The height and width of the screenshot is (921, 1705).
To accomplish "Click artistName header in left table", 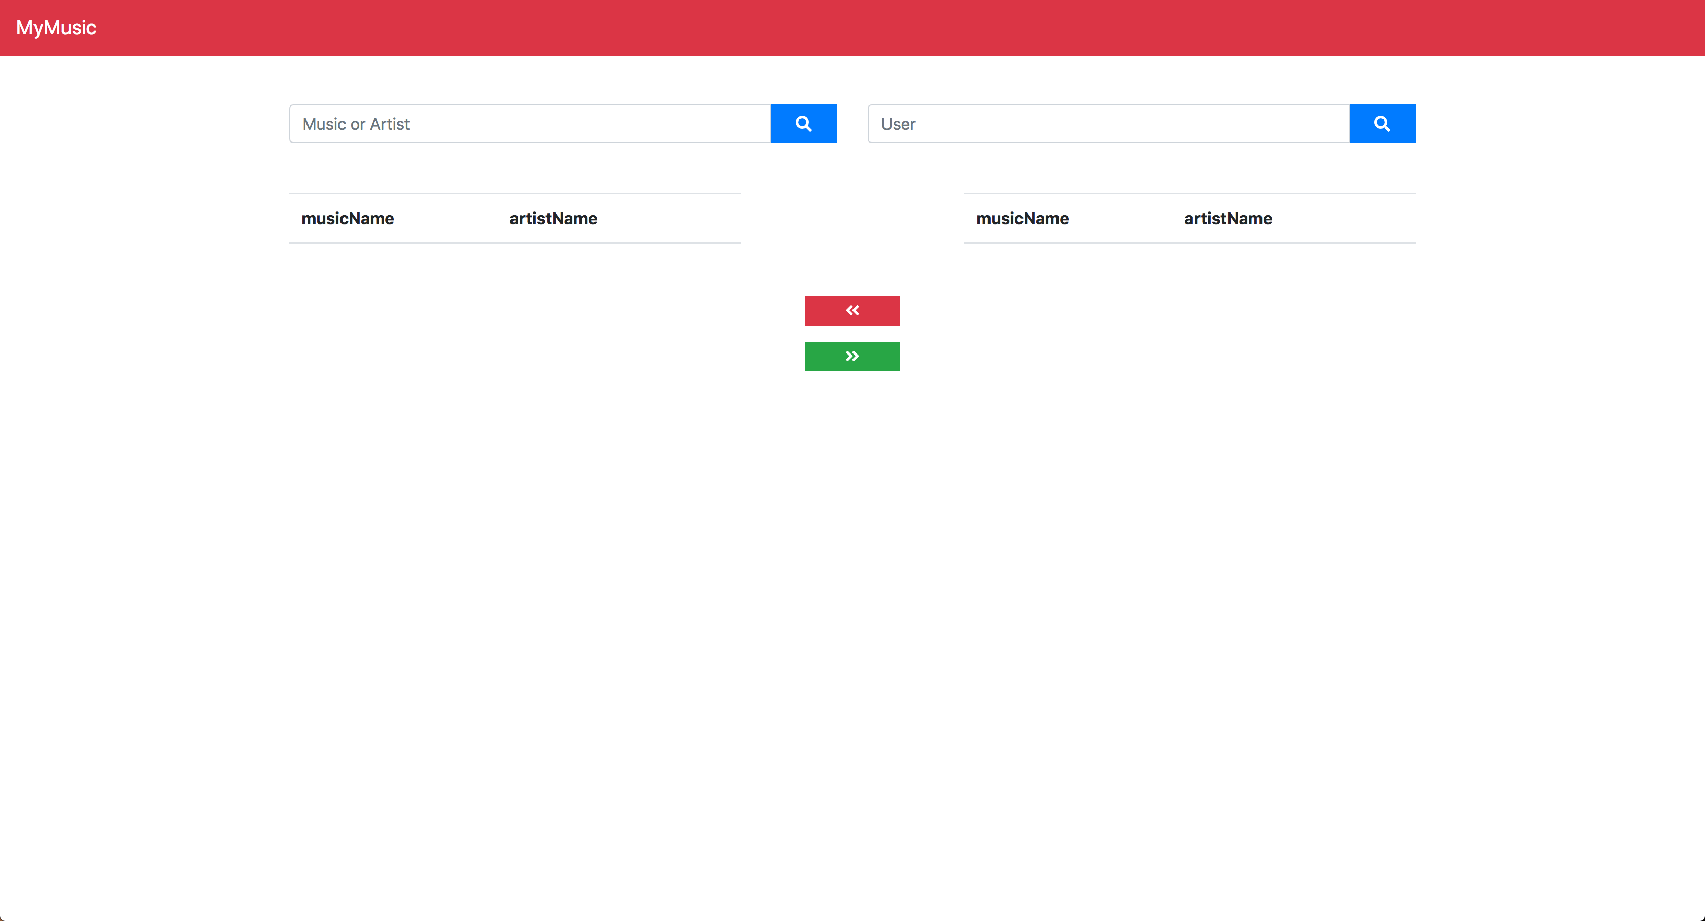I will (x=553, y=219).
